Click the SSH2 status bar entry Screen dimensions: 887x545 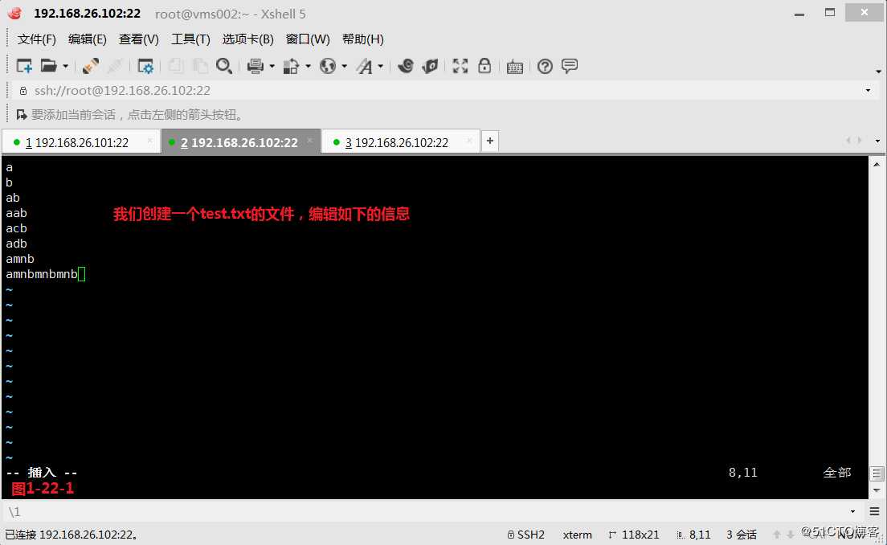[526, 535]
